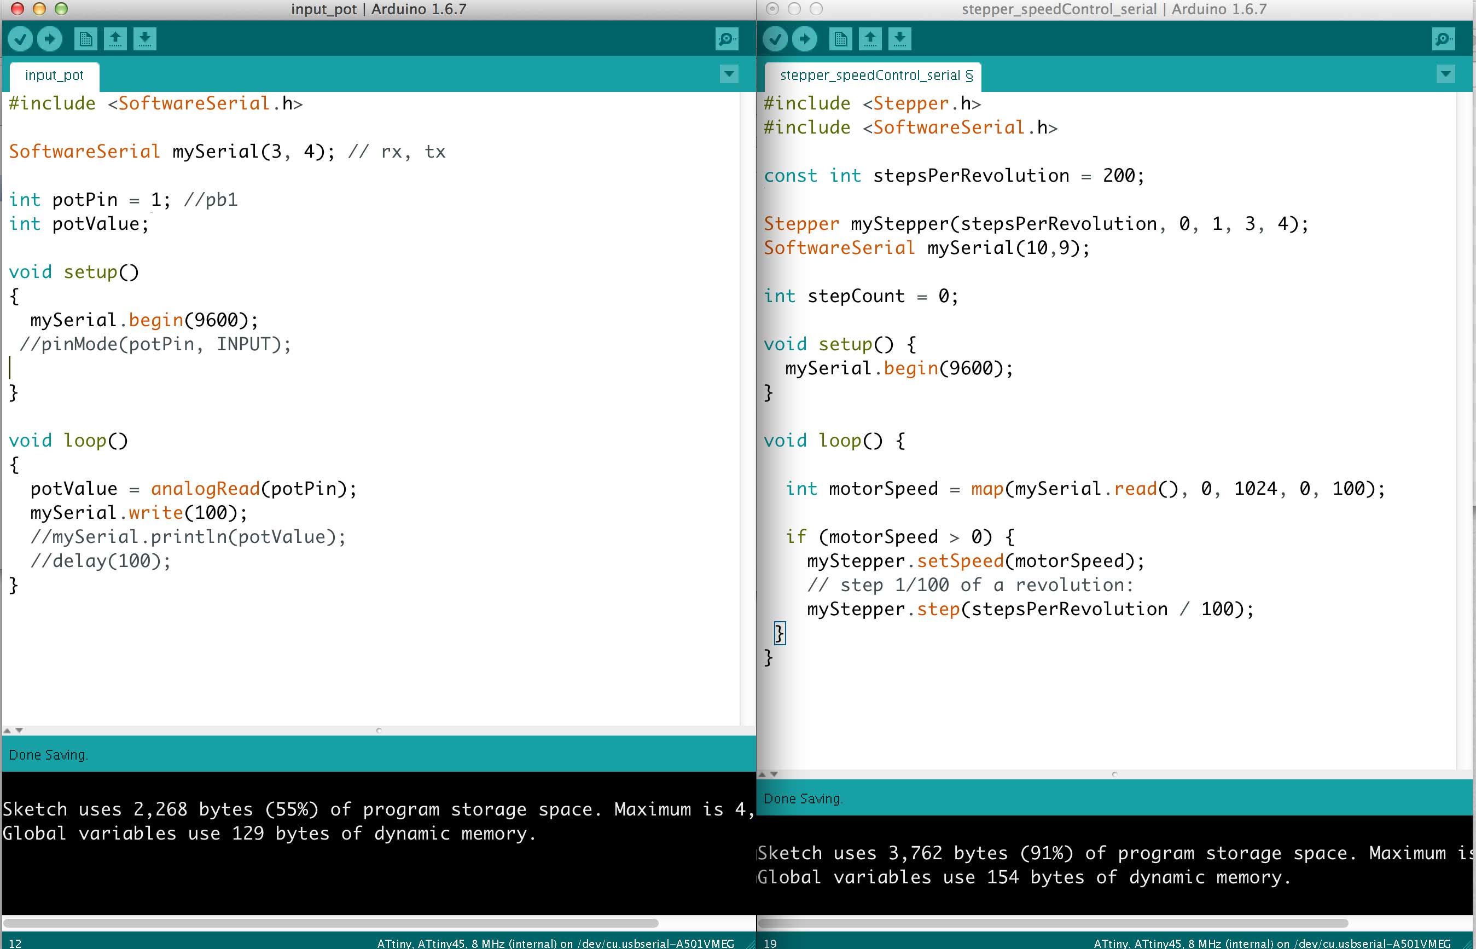Click 'int motorSpeed = map(...' line
Image resolution: width=1476 pixels, height=949 pixels.
tap(1085, 489)
